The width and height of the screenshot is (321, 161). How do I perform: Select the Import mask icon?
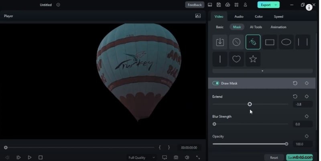(220, 42)
